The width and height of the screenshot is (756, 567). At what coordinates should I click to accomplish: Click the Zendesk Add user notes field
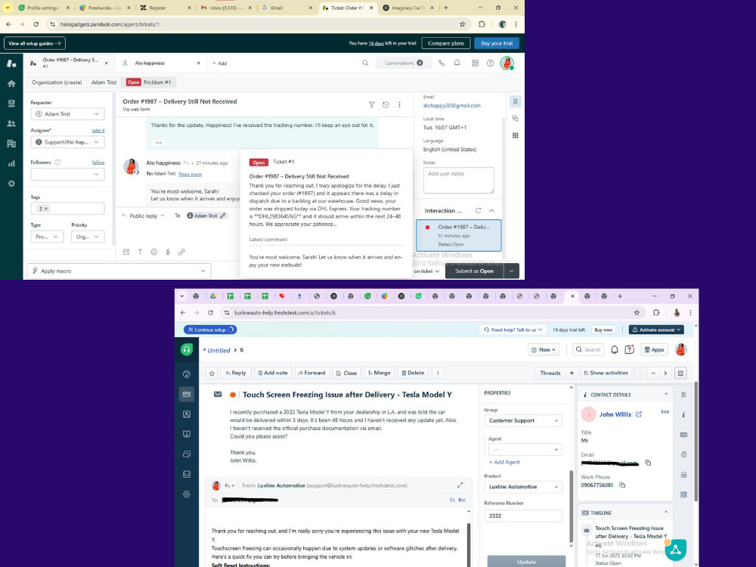pos(459,181)
